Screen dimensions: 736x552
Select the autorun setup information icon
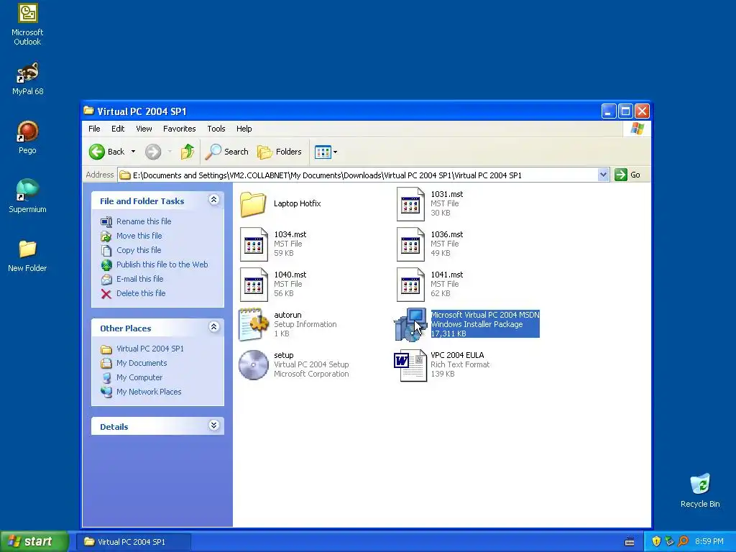pos(254,324)
